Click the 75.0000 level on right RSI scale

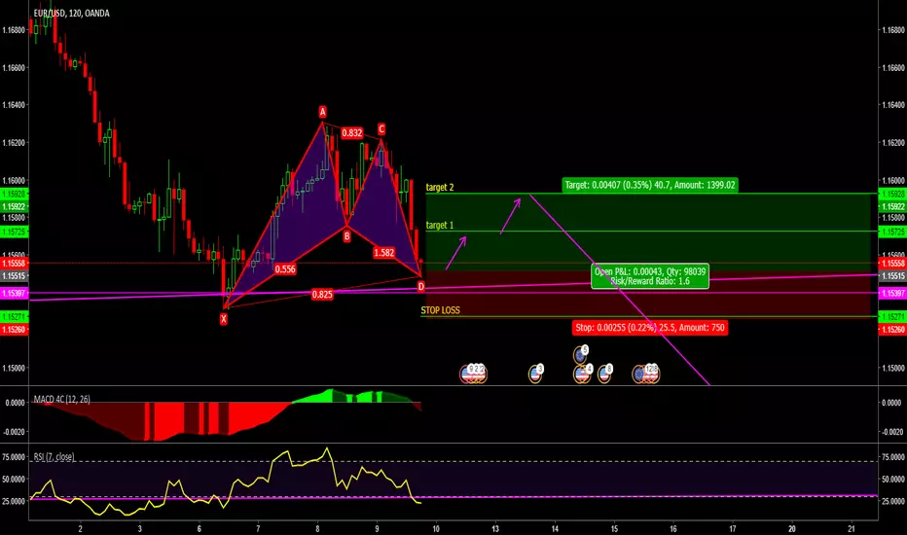click(892, 457)
